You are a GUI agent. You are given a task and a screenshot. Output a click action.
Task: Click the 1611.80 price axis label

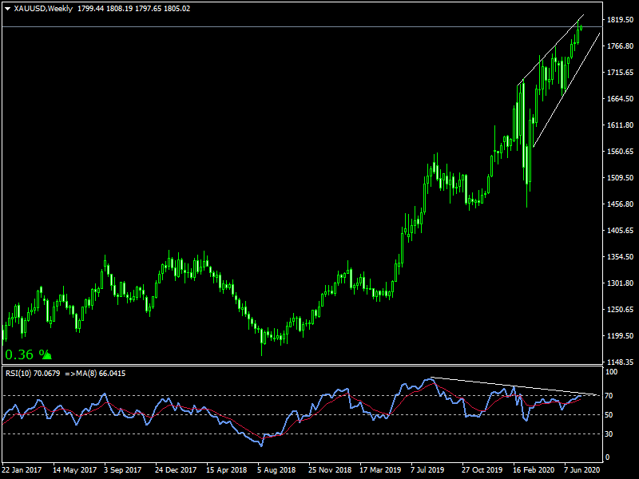tap(620, 125)
